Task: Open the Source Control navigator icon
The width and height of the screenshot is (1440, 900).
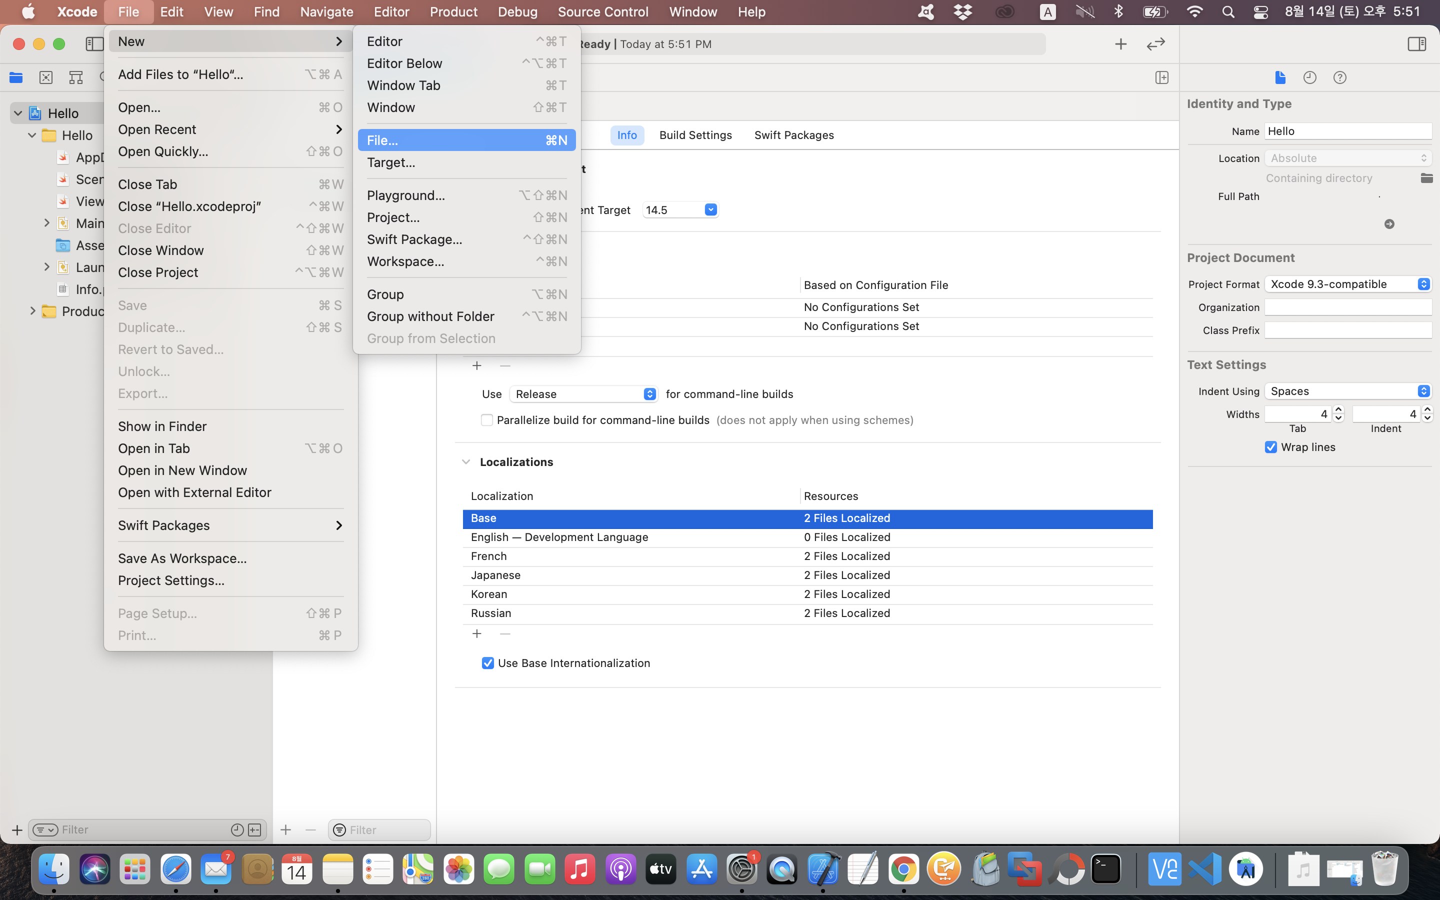Action: coord(46,77)
